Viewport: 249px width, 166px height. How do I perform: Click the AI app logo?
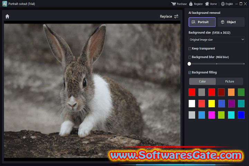click(4, 4)
